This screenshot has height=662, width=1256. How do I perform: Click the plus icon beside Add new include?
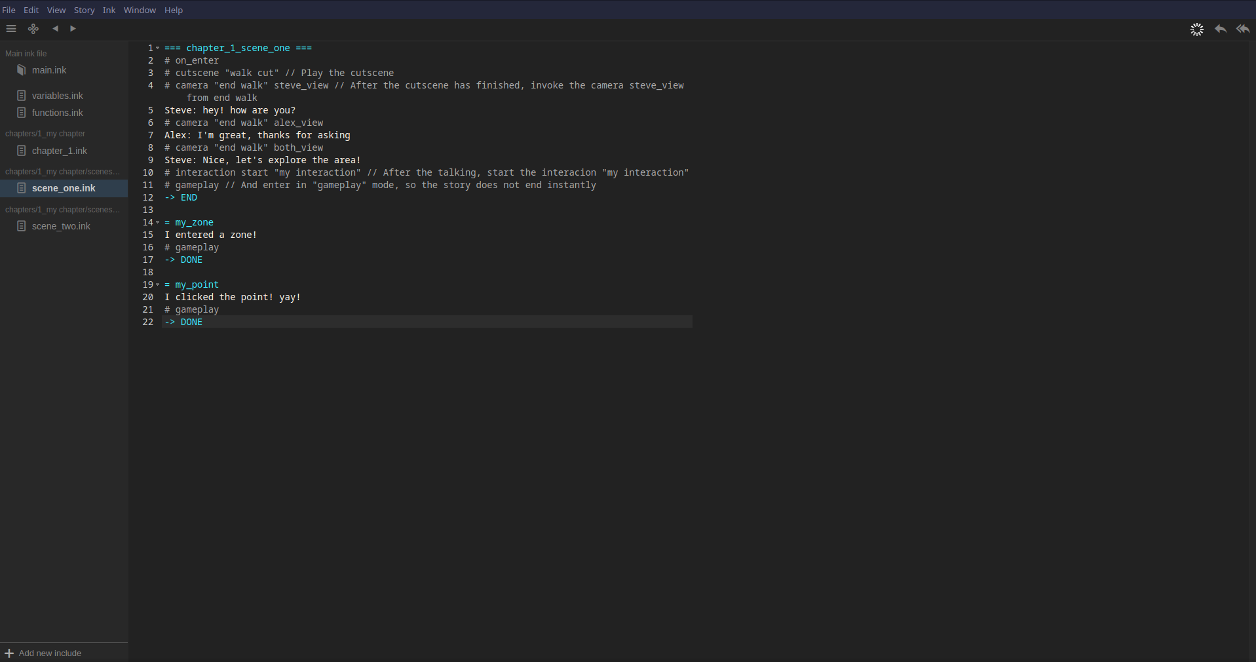(x=9, y=653)
